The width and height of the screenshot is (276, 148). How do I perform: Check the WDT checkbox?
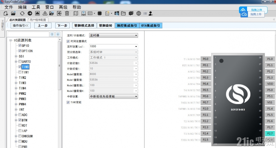point(20,125)
